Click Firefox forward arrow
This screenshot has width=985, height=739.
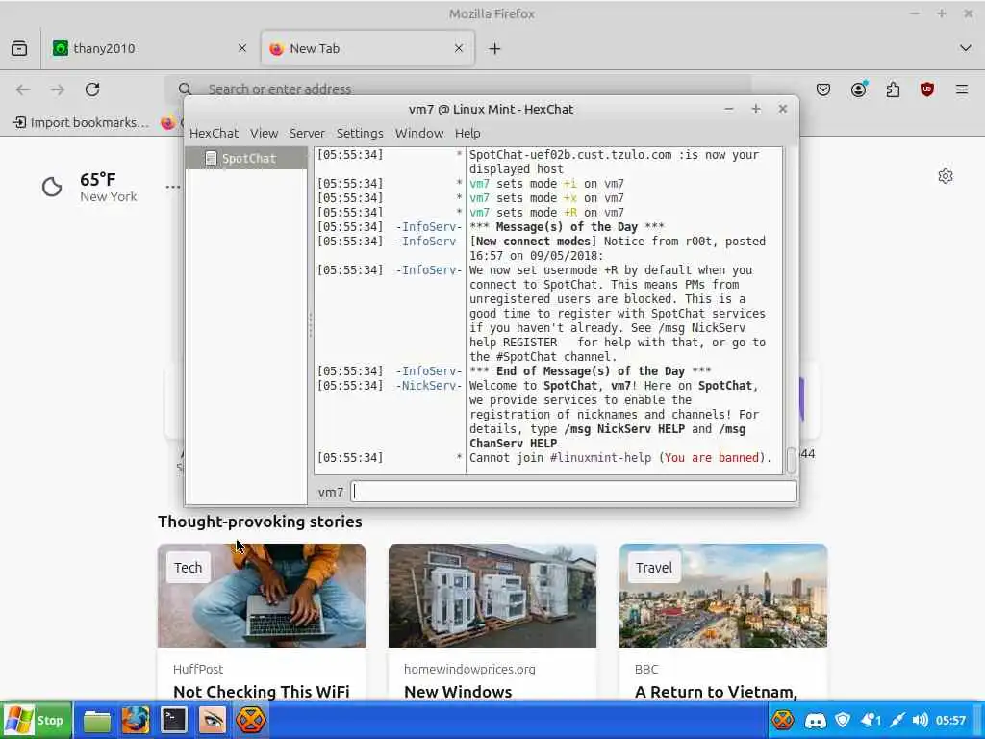point(58,89)
